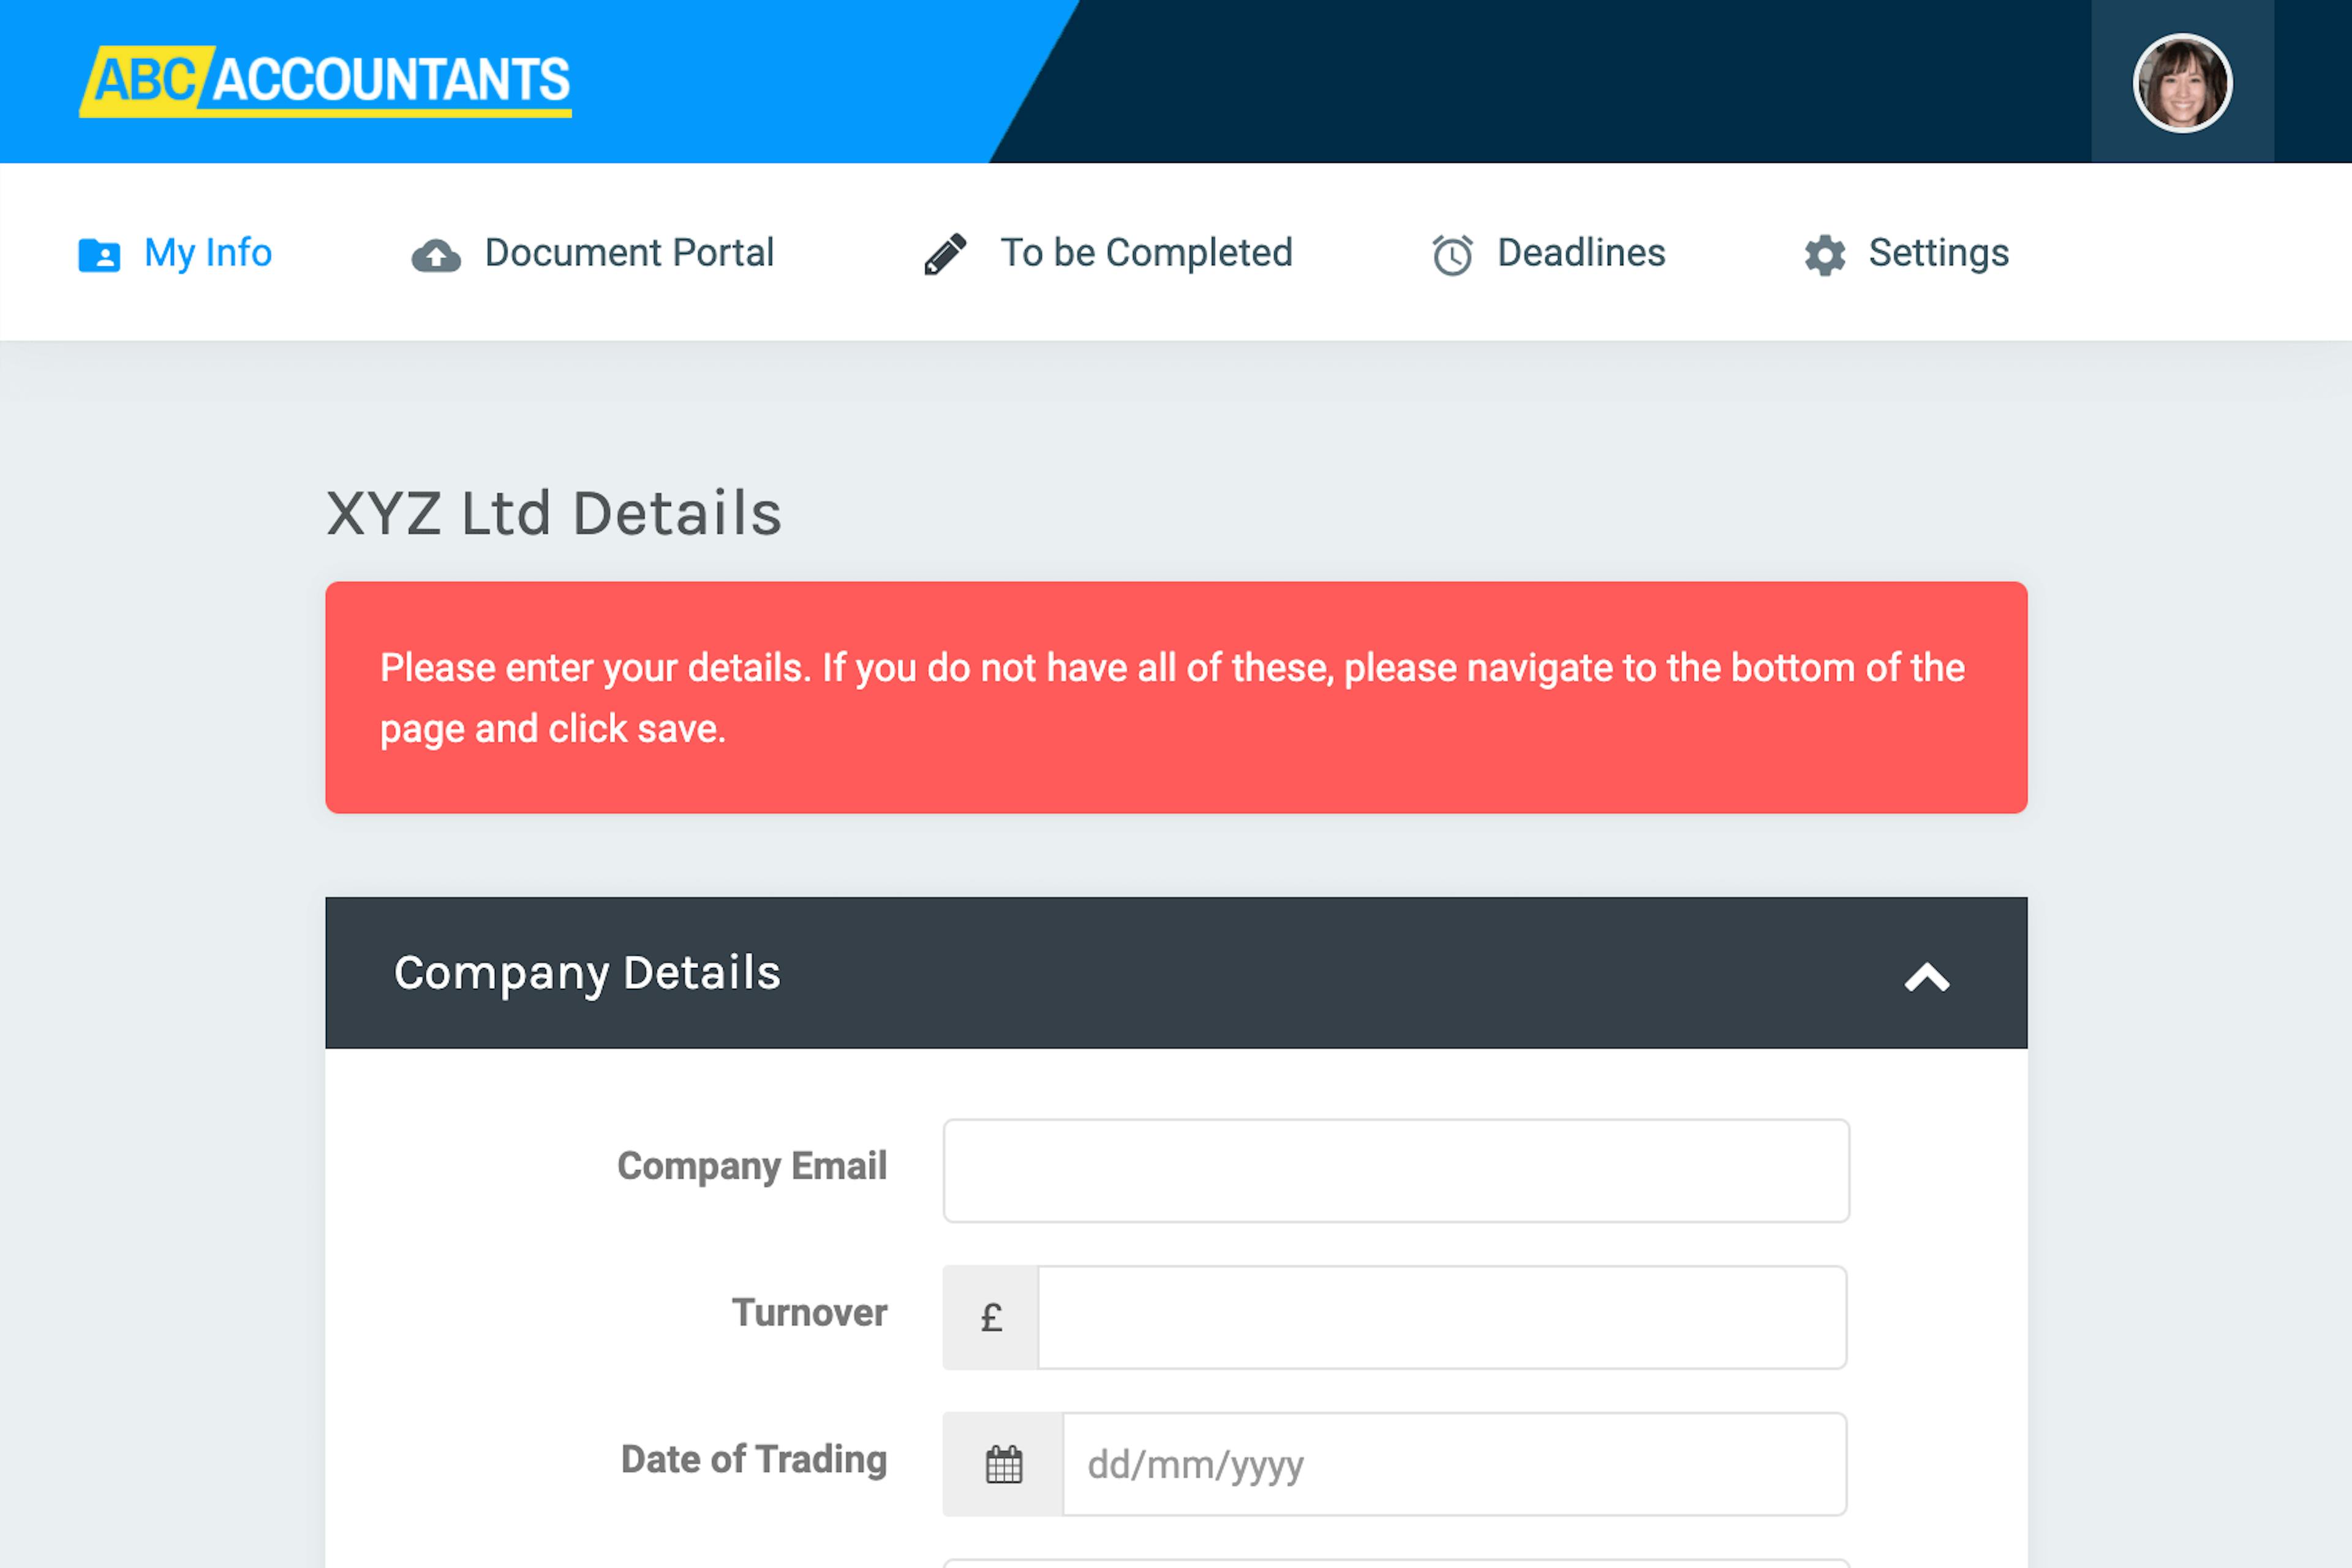Viewport: 2352px width, 1568px height.
Task: Open the Deadlines tab
Action: coord(1578,253)
